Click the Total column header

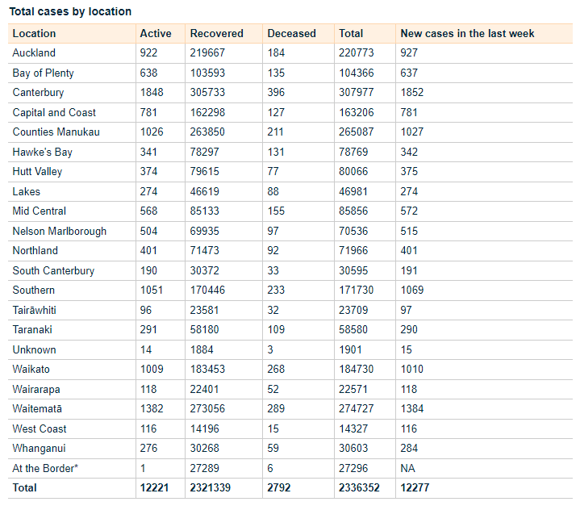351,34
